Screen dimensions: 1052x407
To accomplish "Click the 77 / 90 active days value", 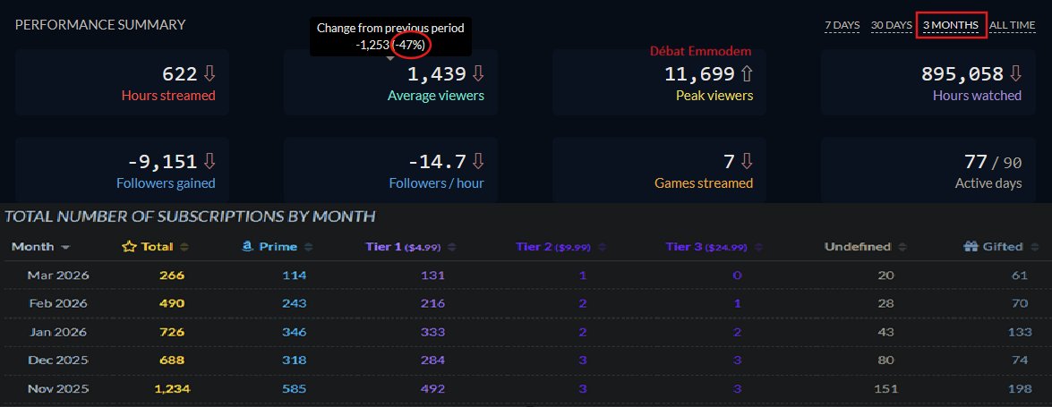I will (x=993, y=162).
